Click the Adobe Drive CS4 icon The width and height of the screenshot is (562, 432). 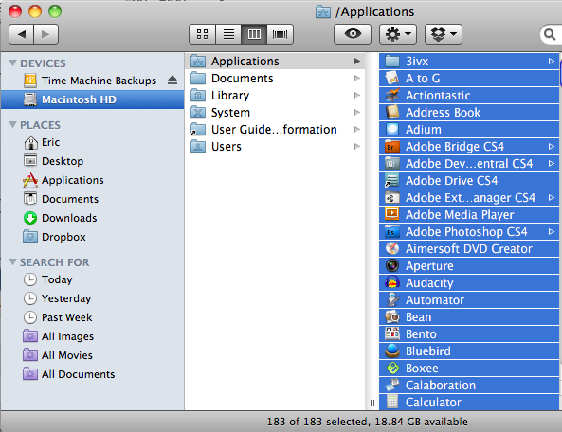pyautogui.click(x=392, y=181)
